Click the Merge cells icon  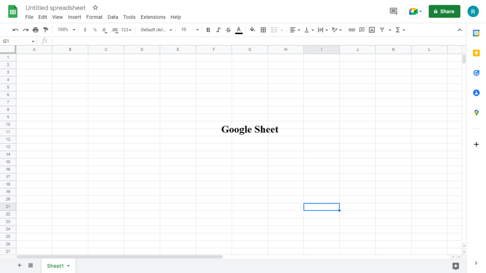[274, 30]
